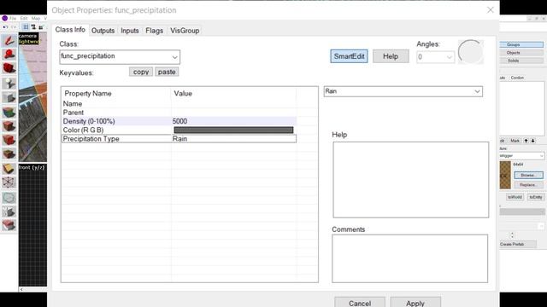
Task: Toggle the SmartEdit button
Action: click(x=349, y=56)
